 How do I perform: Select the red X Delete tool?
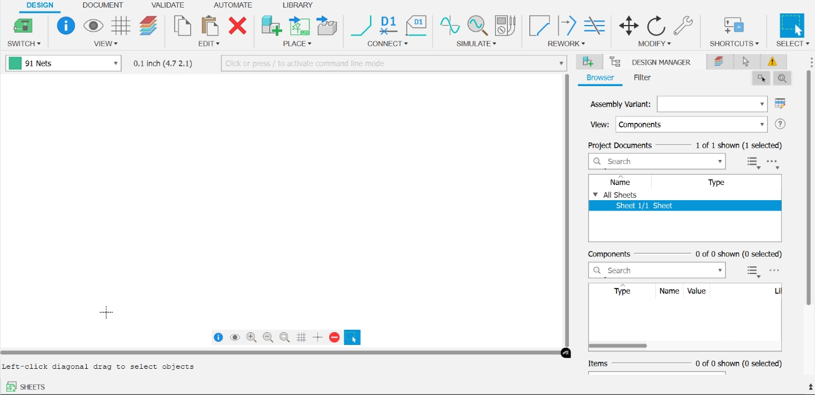click(x=237, y=26)
